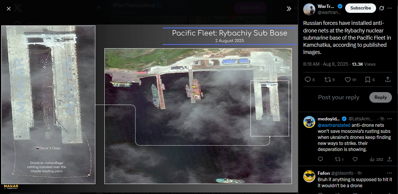Open WarTranslated profile avatar in post

(309, 10)
